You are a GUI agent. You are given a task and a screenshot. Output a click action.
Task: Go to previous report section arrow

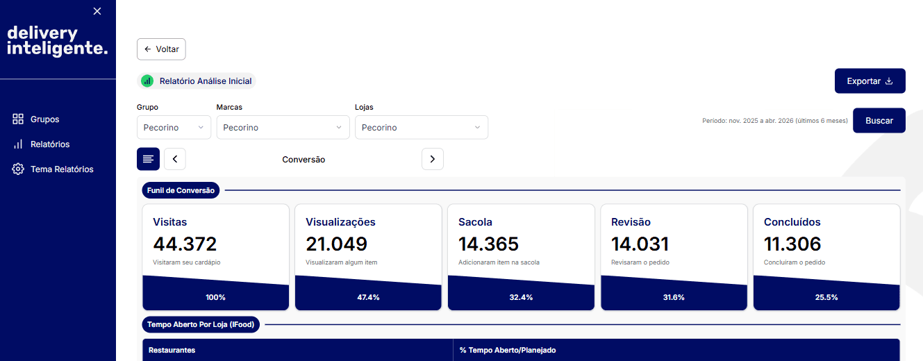[175, 159]
